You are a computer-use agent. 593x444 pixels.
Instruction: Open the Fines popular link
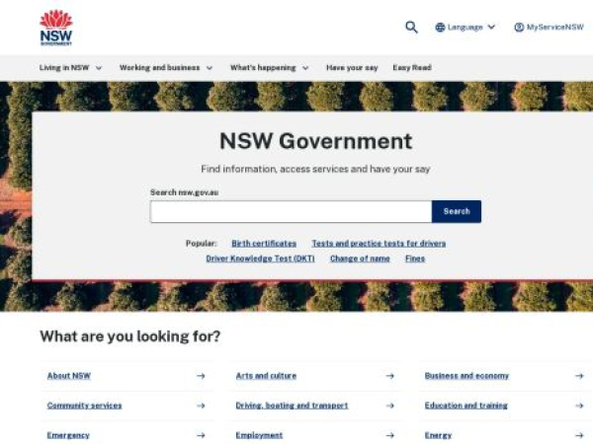[415, 259]
